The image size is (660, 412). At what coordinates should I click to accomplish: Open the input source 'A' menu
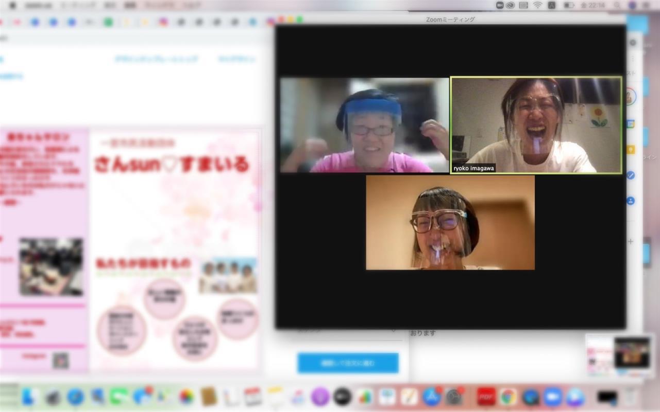tap(552, 5)
